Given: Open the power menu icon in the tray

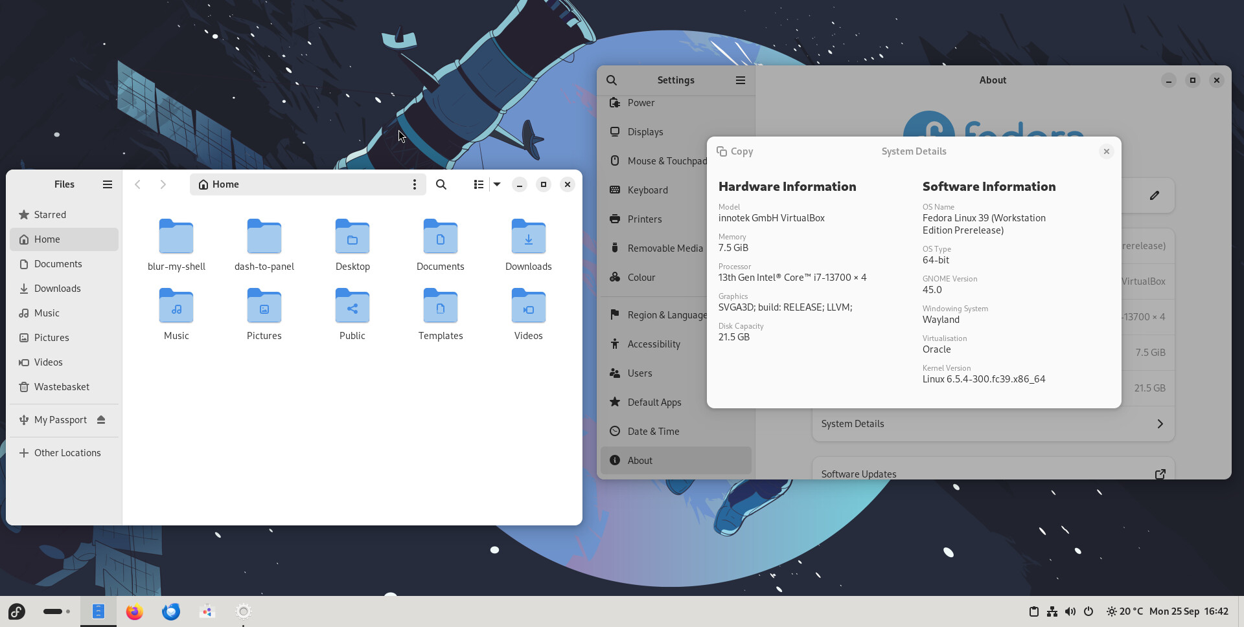Looking at the screenshot, I should coord(1088,611).
